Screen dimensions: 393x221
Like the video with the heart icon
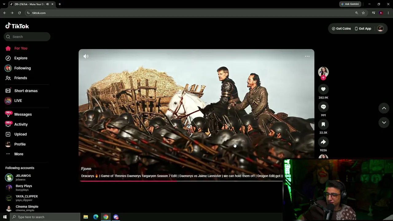[x=323, y=89]
